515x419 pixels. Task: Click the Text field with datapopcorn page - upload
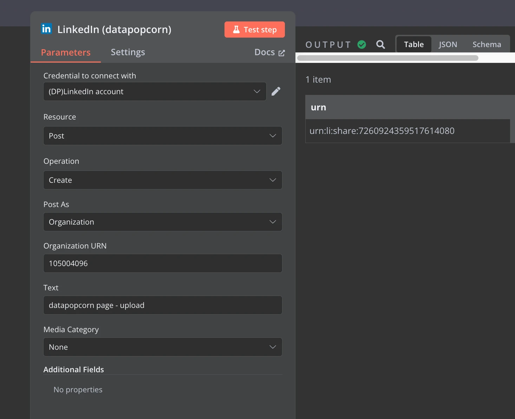(163, 305)
